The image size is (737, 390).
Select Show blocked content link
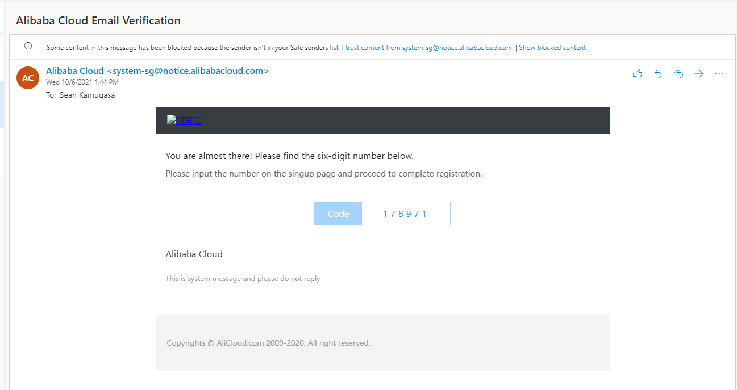click(x=552, y=48)
